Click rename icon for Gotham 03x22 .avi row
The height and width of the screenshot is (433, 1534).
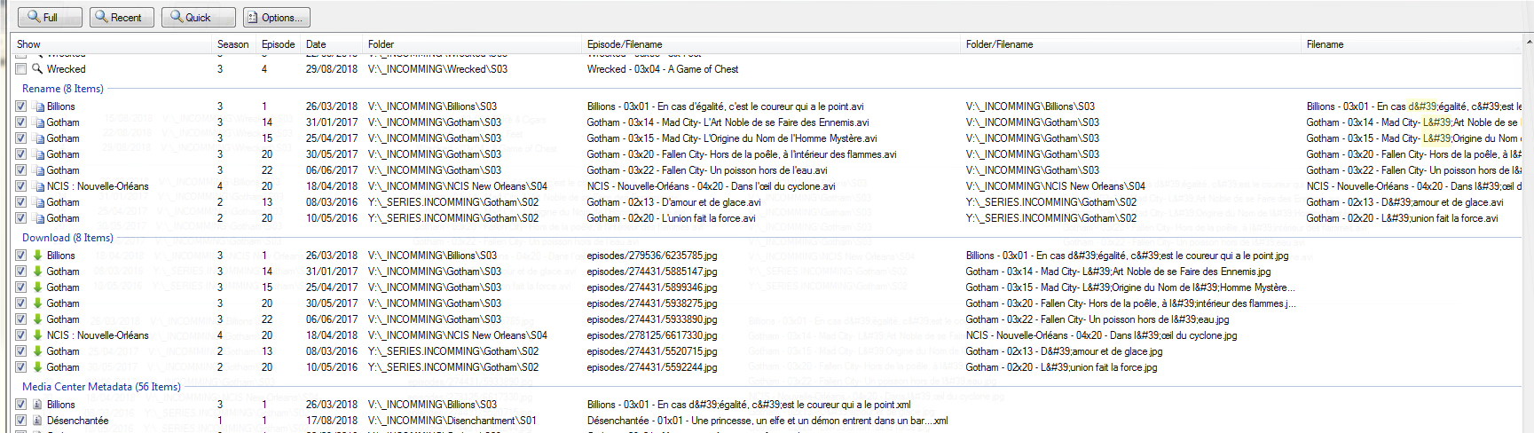tap(38, 170)
